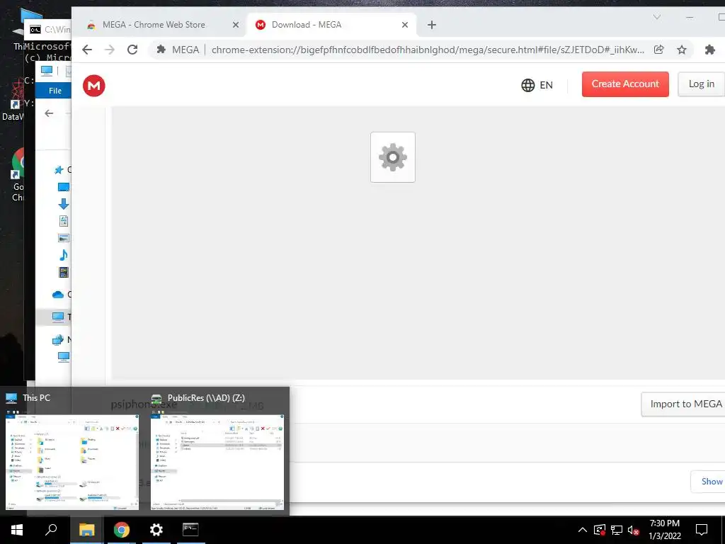Open the File tab in Explorer window
This screenshot has width=725, height=544.
click(55, 91)
